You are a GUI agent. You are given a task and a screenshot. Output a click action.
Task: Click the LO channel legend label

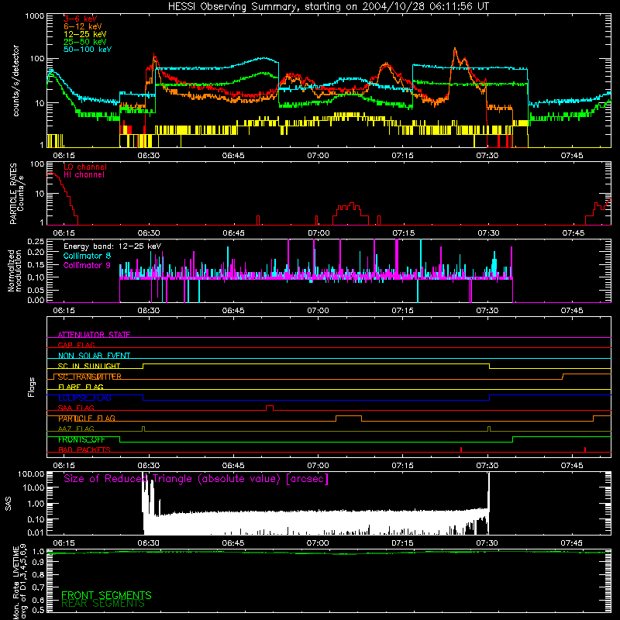pyautogui.click(x=85, y=167)
